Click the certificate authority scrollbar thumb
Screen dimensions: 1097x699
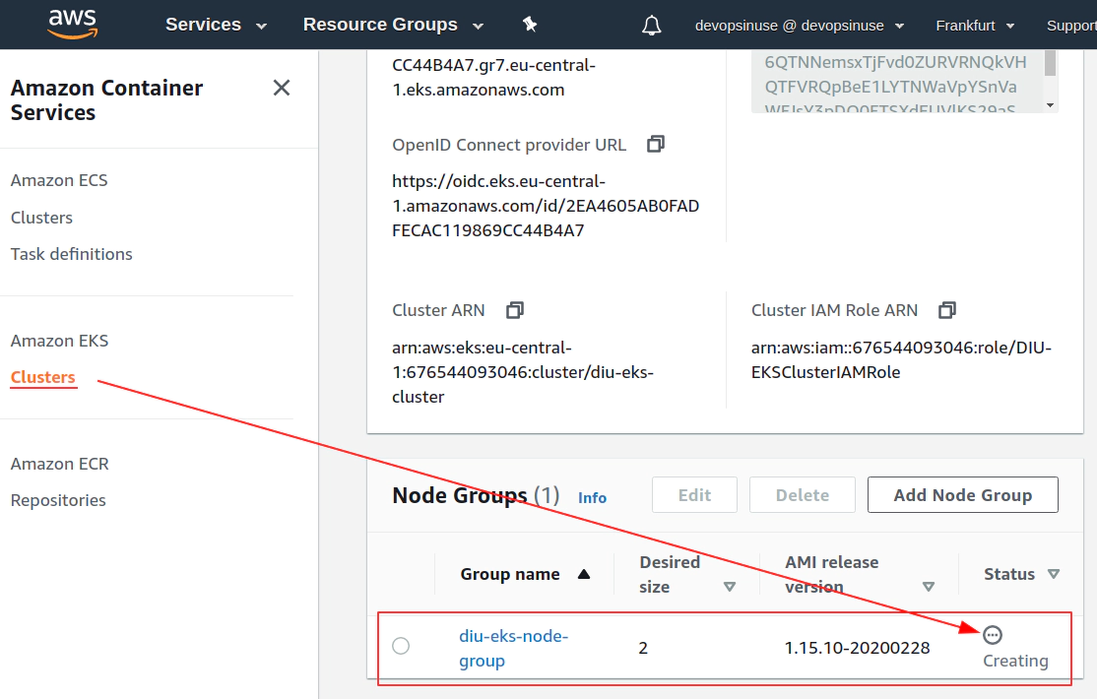tap(1050, 63)
